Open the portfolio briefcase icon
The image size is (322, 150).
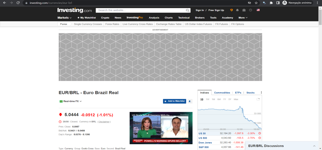(x=244, y=10)
